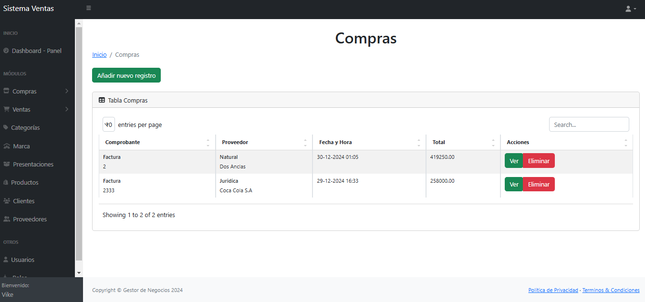Click the Usuarios person icon
This screenshot has width=645, height=302.
6,260
